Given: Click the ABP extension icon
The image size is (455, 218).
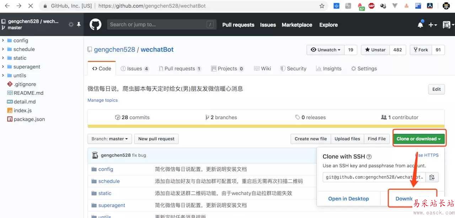Looking at the screenshot, I should pos(371,6).
